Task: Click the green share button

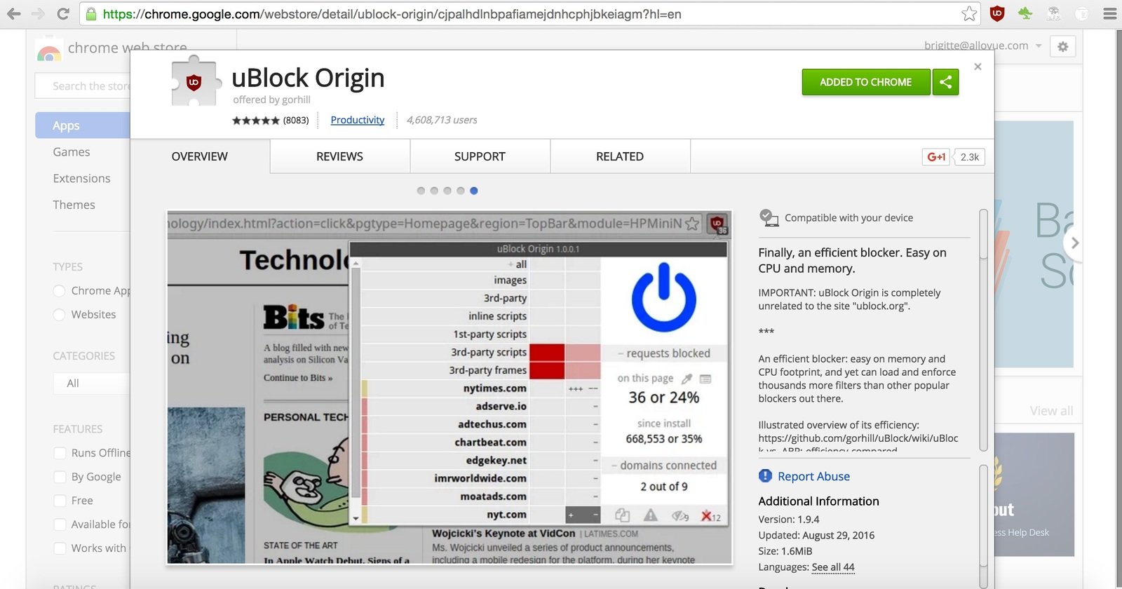Action: pos(945,82)
